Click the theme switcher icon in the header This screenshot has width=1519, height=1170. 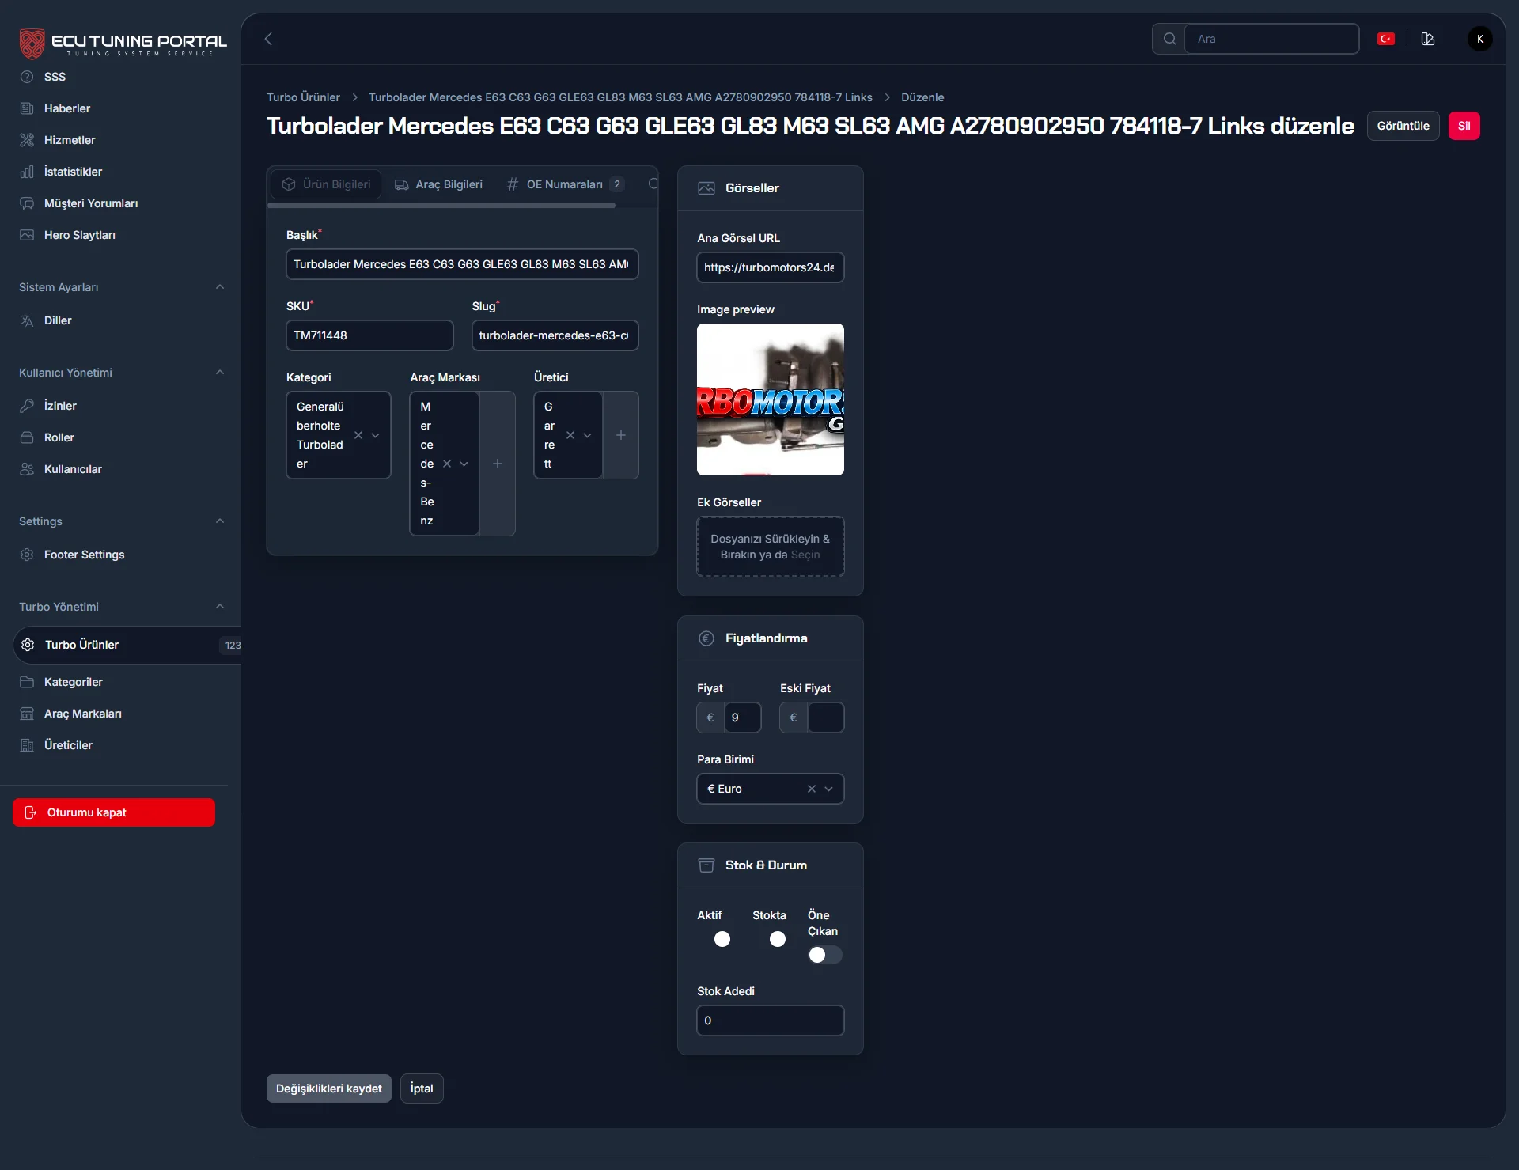(1428, 39)
